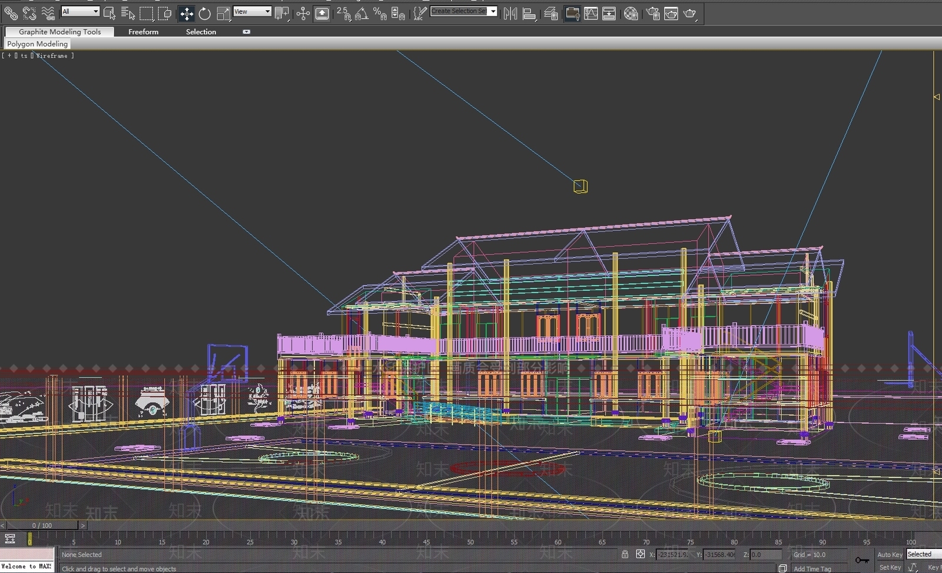The image size is (942, 573).
Task: Open the Material Editor icon
Action: click(x=631, y=13)
